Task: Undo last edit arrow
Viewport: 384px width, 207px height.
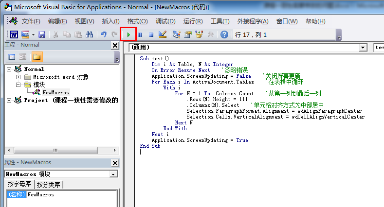Action: pyautogui.click(x=103, y=34)
